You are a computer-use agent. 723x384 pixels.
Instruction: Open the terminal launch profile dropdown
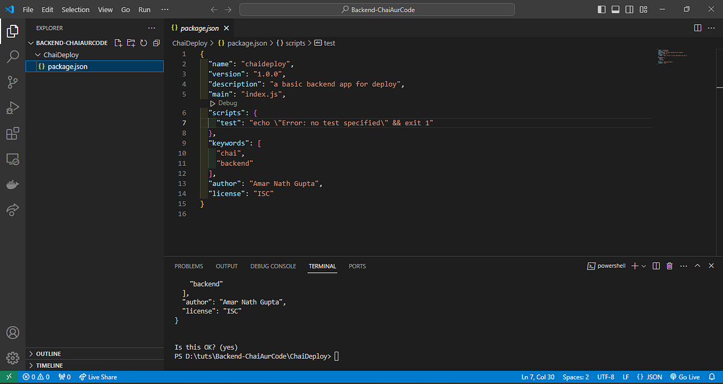642,265
